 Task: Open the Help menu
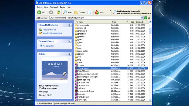click(69, 7)
